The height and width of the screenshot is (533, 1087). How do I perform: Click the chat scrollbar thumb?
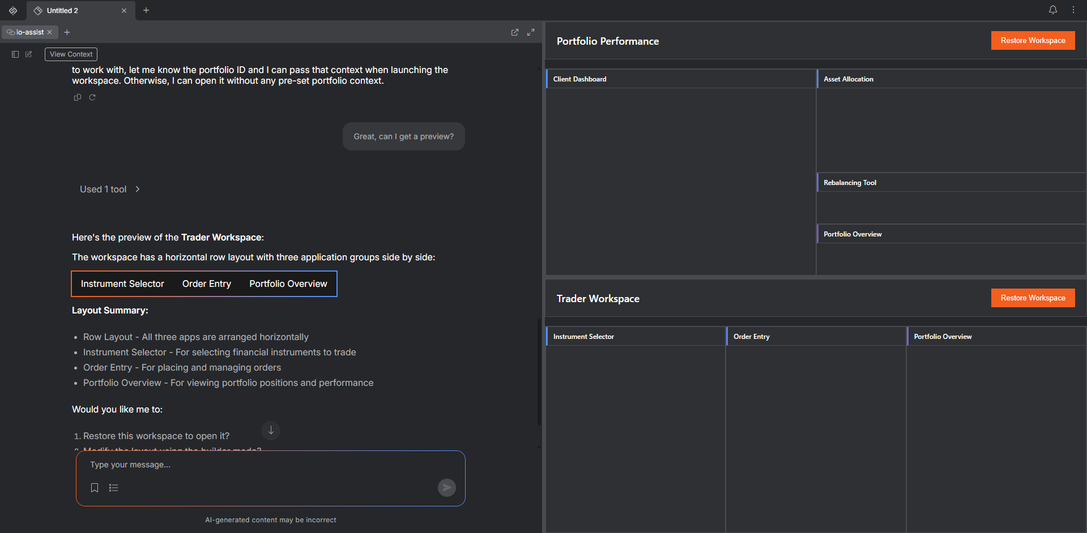pyautogui.click(x=539, y=372)
